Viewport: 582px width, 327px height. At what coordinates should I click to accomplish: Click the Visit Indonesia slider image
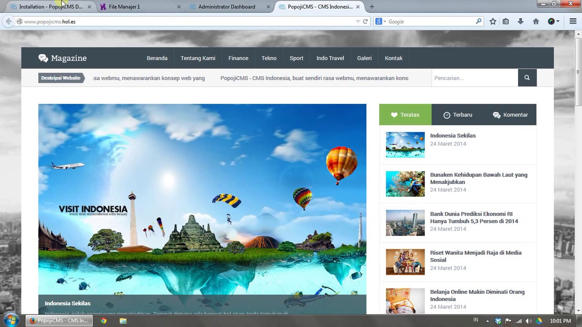202,200
